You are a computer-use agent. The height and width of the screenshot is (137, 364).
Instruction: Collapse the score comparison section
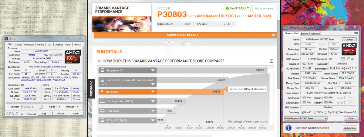pos(271,61)
